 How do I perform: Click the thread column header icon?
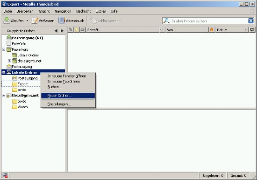(71, 30)
